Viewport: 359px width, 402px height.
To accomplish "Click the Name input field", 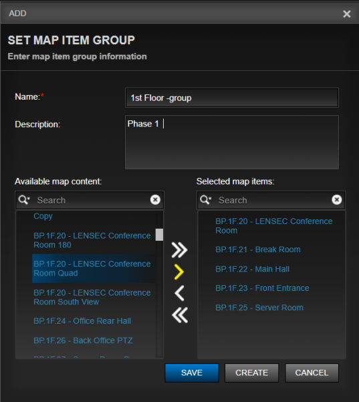I will click(x=232, y=98).
